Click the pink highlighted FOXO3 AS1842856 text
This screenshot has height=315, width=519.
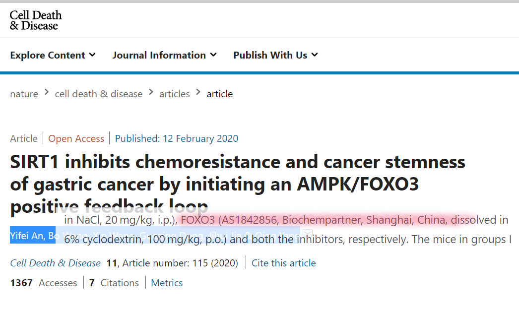[229, 220]
